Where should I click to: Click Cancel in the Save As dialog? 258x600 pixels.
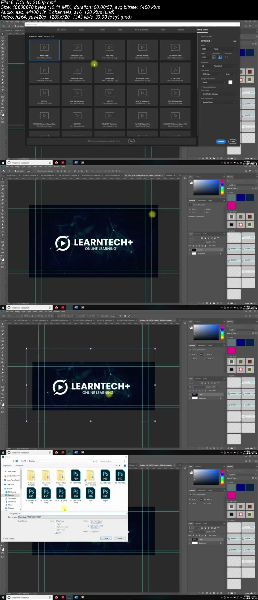point(120,538)
